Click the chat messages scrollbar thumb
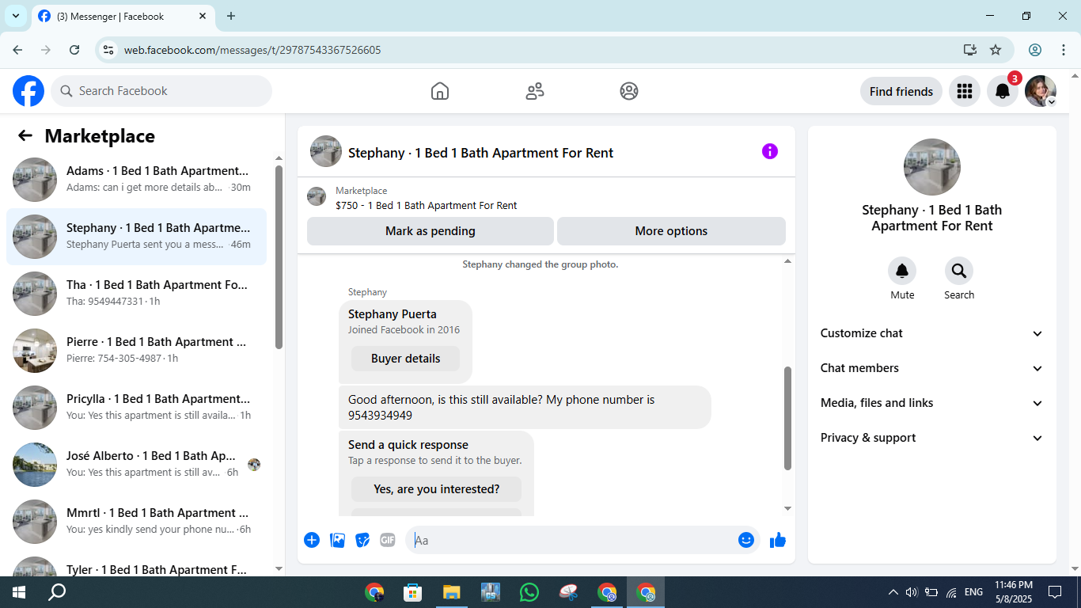This screenshot has width=1081, height=608. (x=787, y=418)
